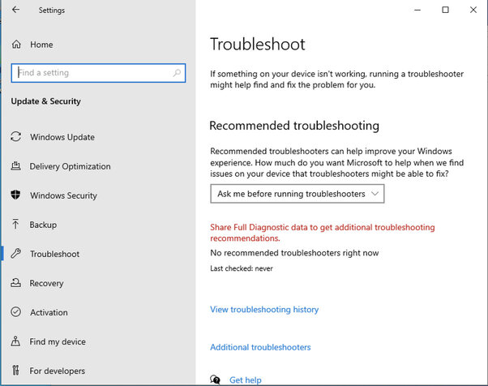Go to For developers section
488x386 pixels.
pos(57,371)
